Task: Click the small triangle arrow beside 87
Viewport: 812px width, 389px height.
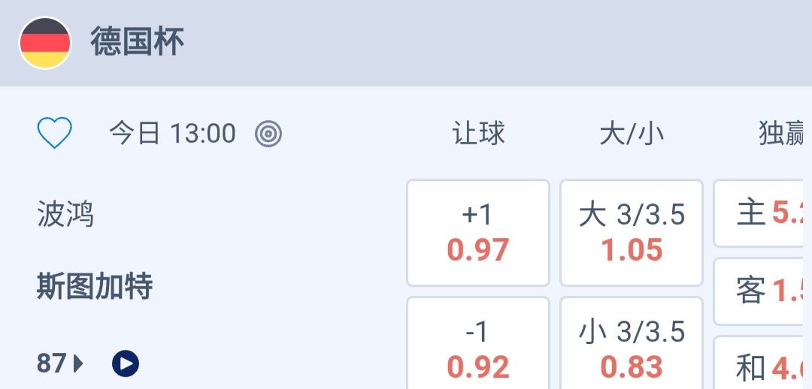Action: [x=78, y=364]
